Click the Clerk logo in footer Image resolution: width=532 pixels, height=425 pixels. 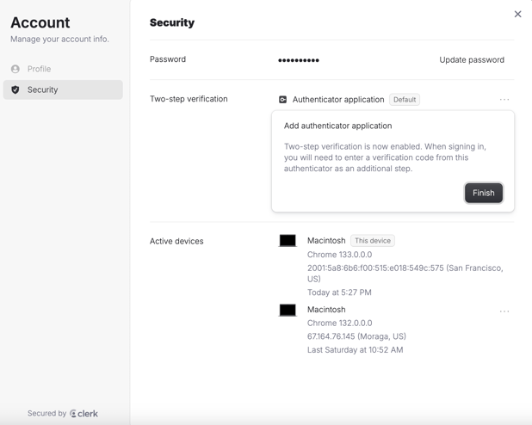[x=84, y=414]
